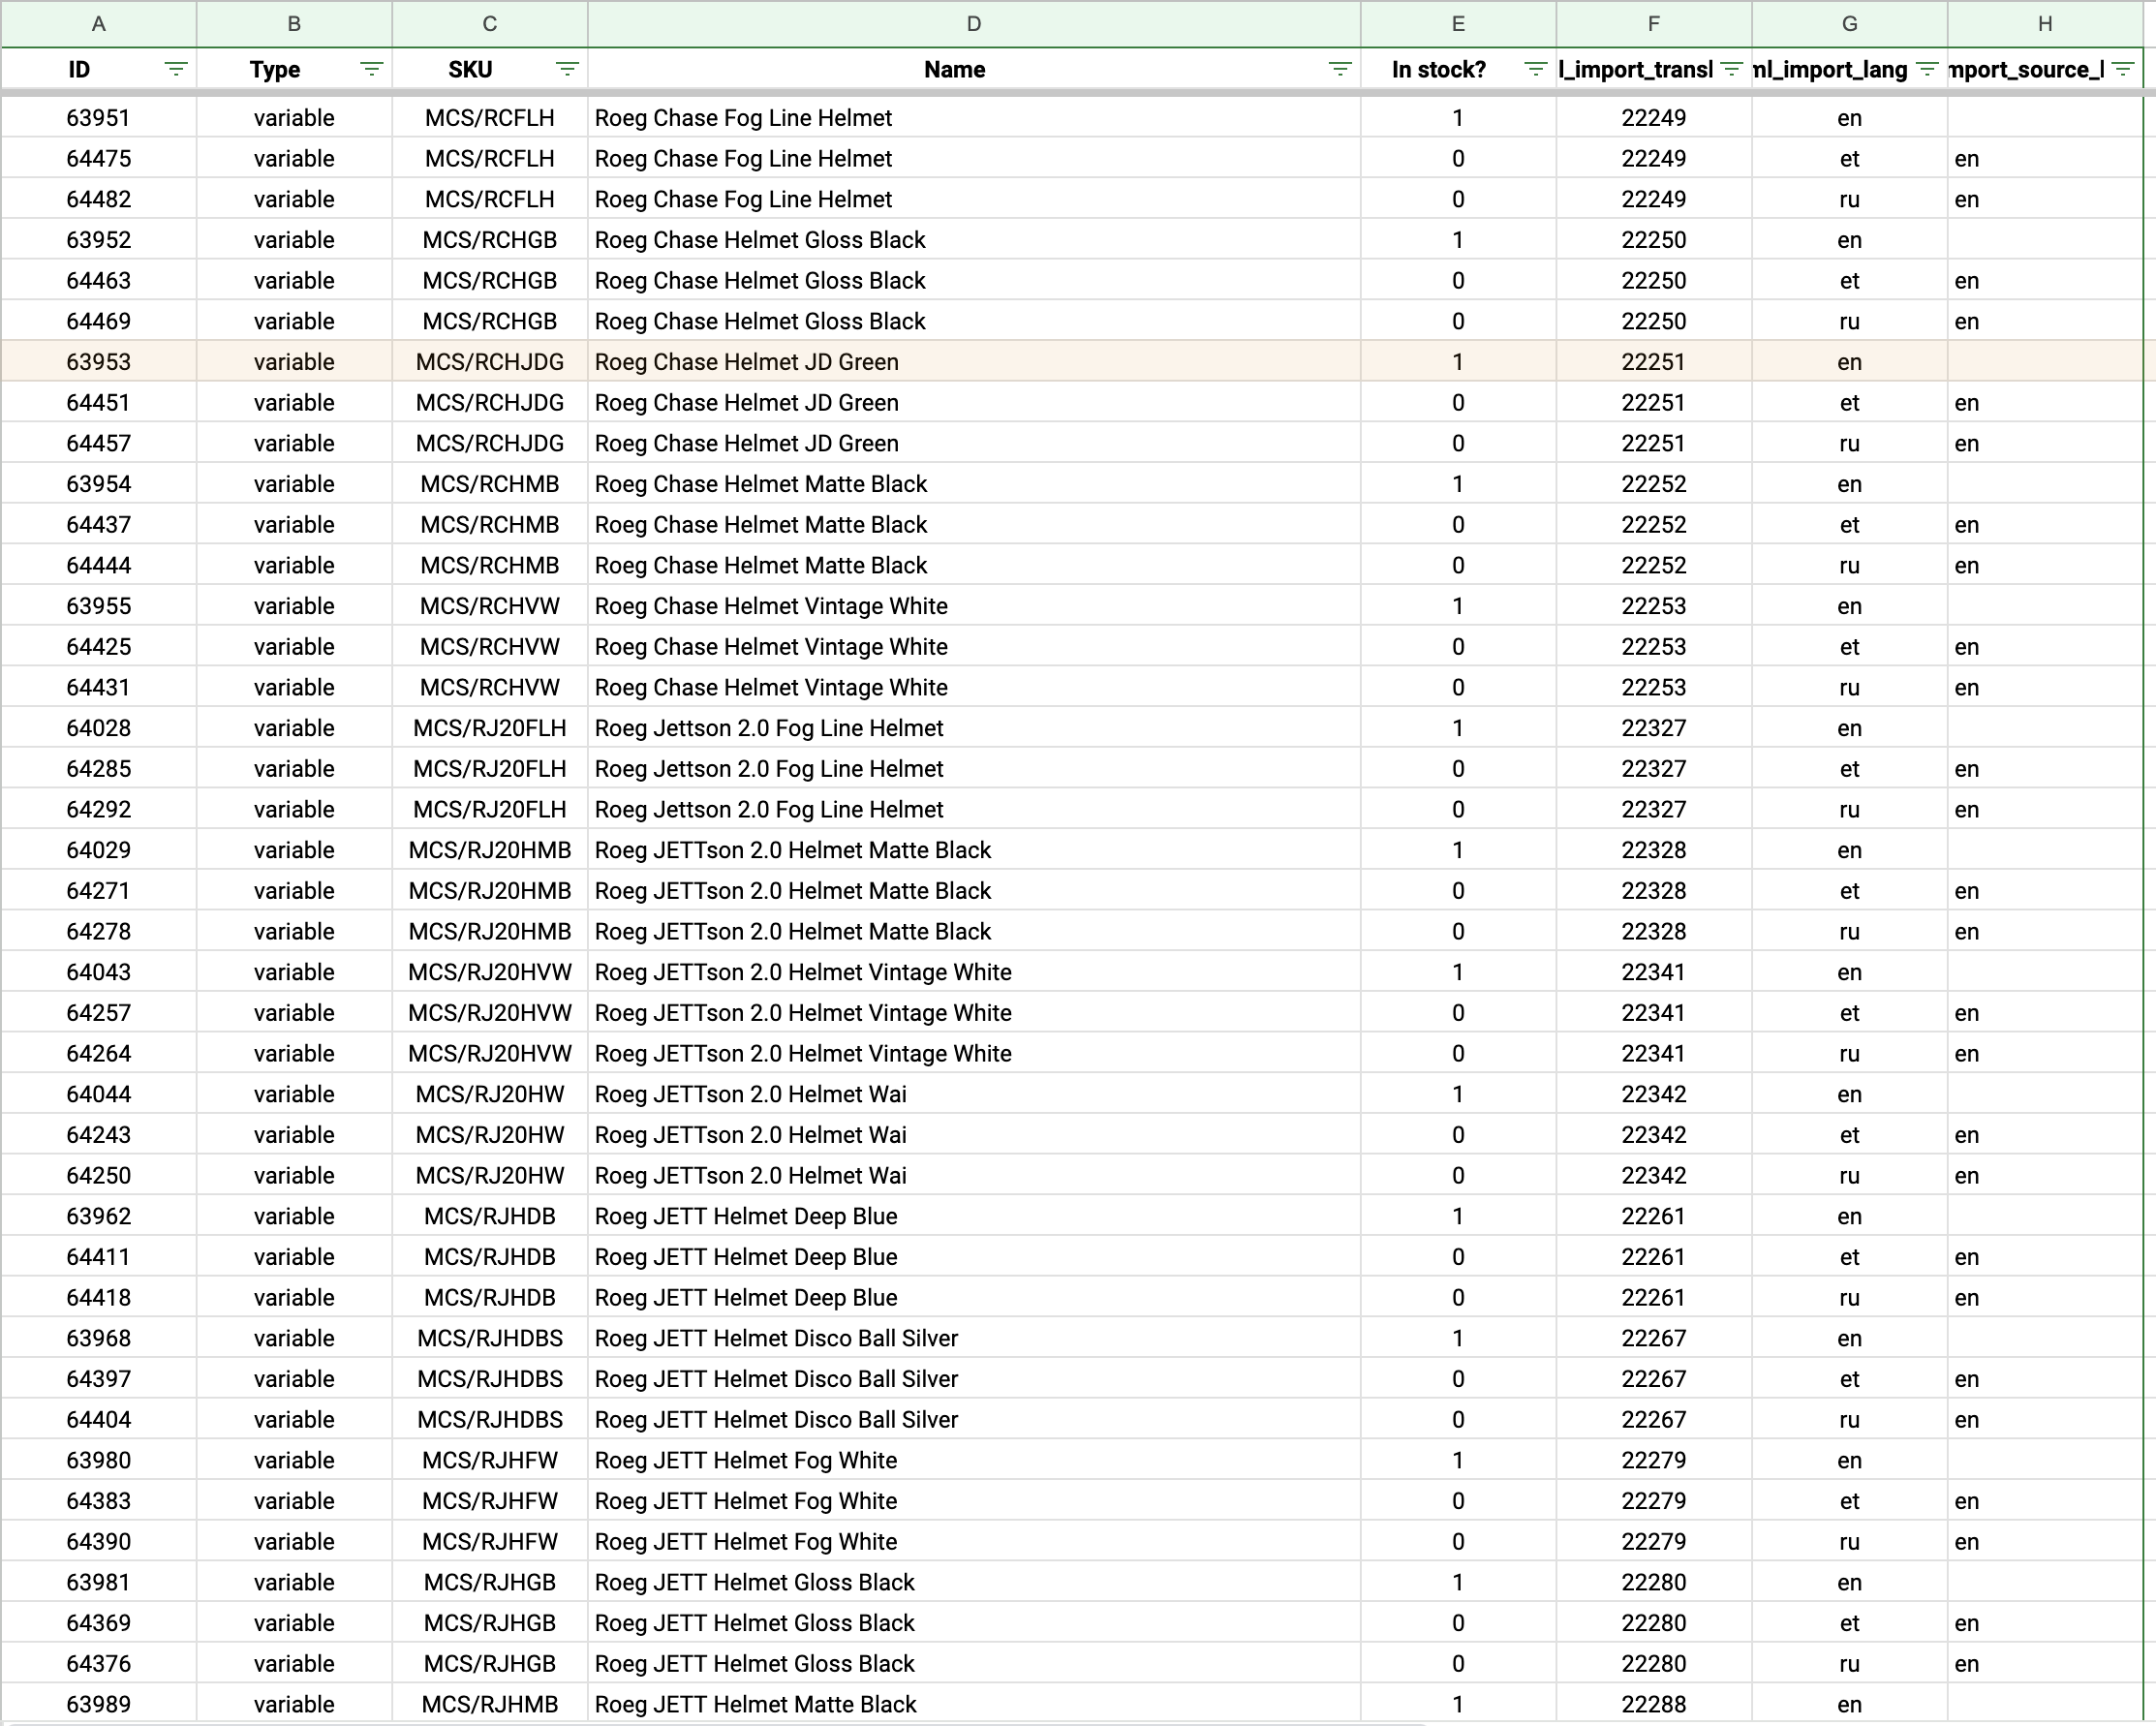
Task: Click the In stock? header cell
Action: pyautogui.click(x=1458, y=69)
